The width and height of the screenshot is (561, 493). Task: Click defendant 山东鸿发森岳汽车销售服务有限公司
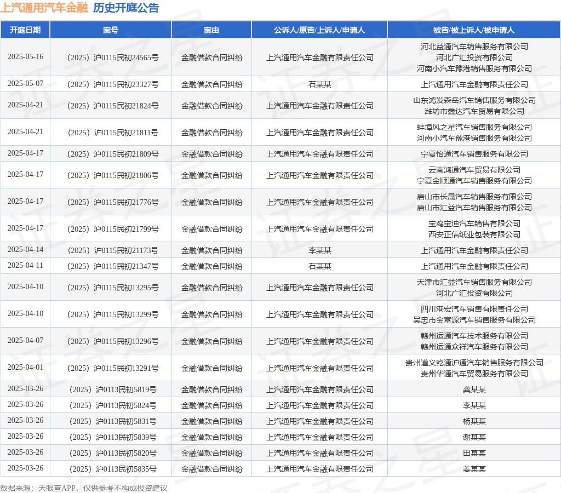[x=474, y=101]
